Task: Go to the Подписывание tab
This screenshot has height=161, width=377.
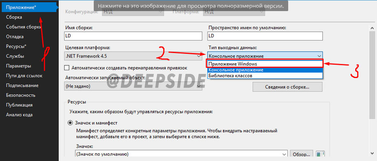Action: 22,85
